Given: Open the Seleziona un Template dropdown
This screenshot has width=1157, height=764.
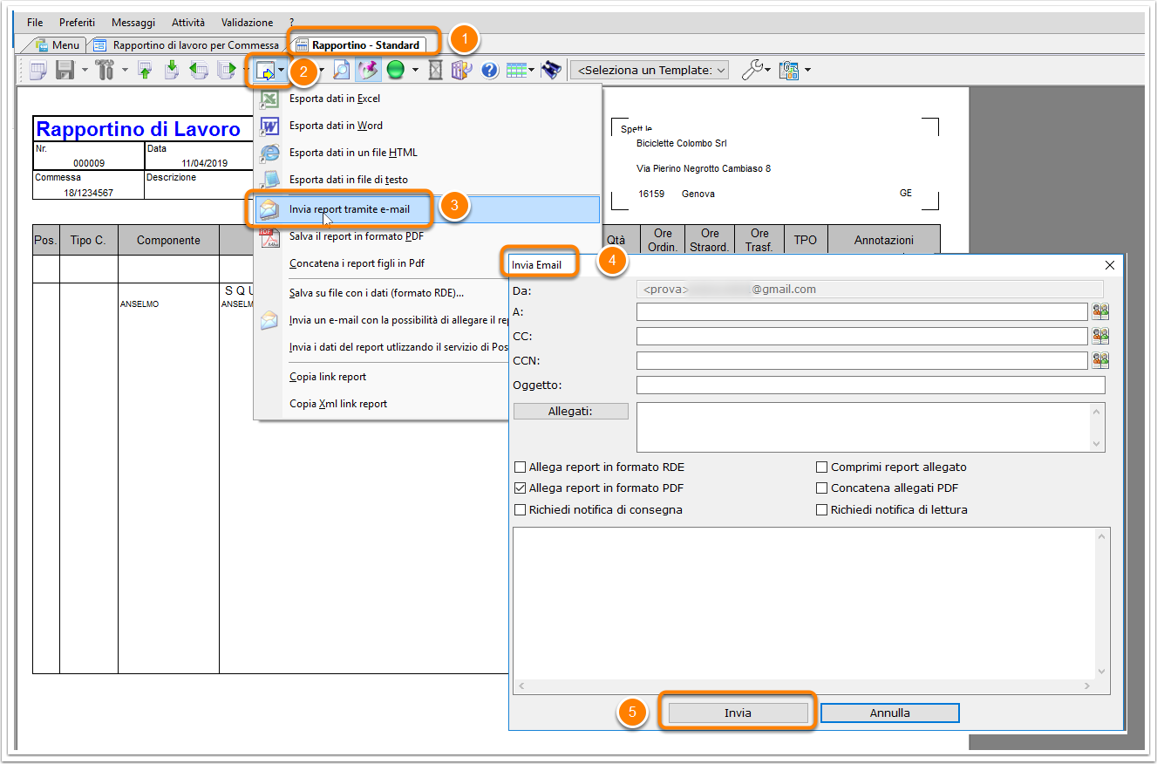Looking at the screenshot, I should [x=650, y=70].
